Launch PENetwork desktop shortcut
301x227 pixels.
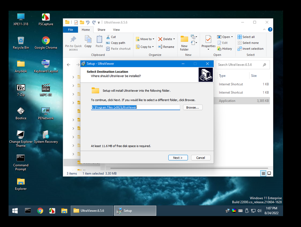click(46, 113)
